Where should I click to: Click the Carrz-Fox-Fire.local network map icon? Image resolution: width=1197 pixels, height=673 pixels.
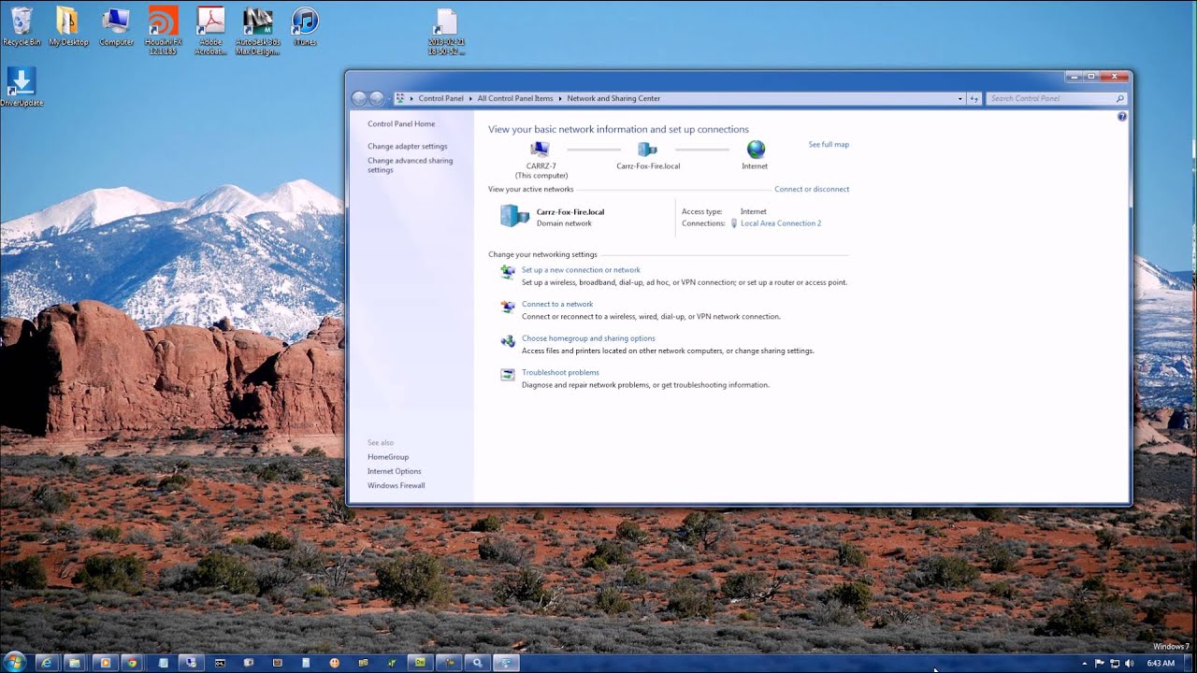pos(647,150)
